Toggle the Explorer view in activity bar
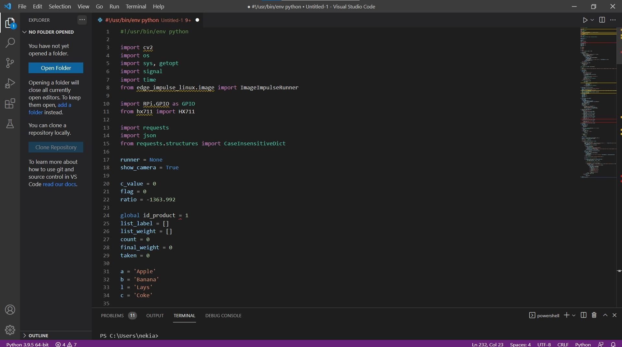 click(10, 23)
